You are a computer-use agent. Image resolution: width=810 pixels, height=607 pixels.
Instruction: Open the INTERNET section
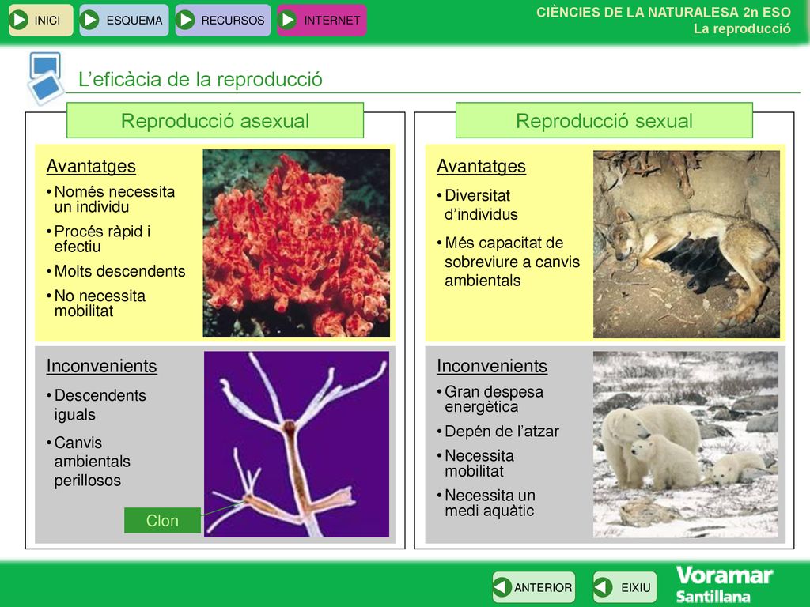point(322,20)
